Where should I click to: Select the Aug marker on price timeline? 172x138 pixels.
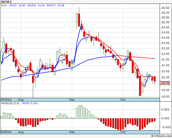tap(21, 100)
